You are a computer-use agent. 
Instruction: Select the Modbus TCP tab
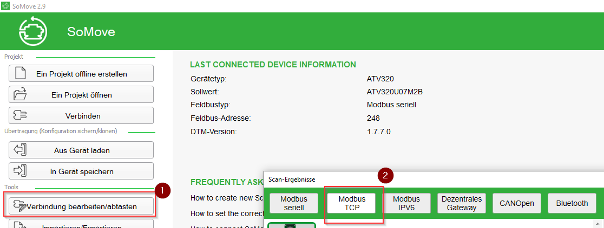point(352,203)
